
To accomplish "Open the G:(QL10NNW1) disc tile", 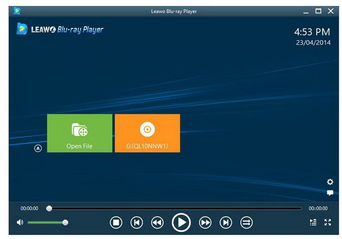I will tap(148, 133).
